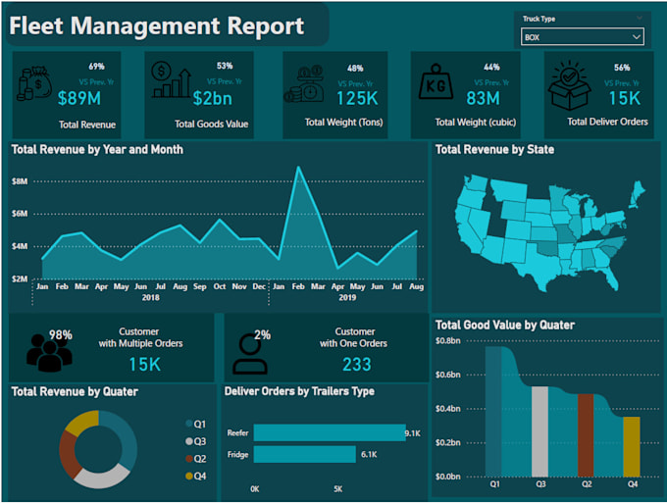Click the gray Q3 column in Good Value chart

[539, 431]
